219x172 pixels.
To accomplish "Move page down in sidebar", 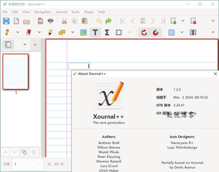I will tap(15, 152).
